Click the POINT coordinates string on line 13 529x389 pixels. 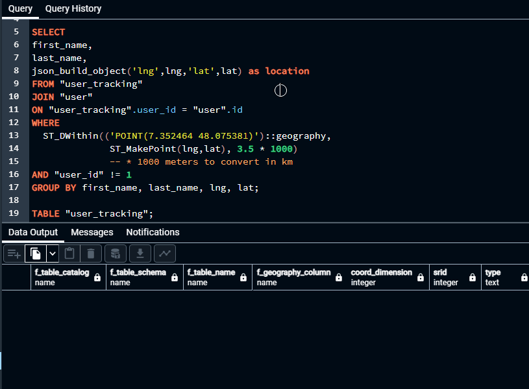(184, 136)
